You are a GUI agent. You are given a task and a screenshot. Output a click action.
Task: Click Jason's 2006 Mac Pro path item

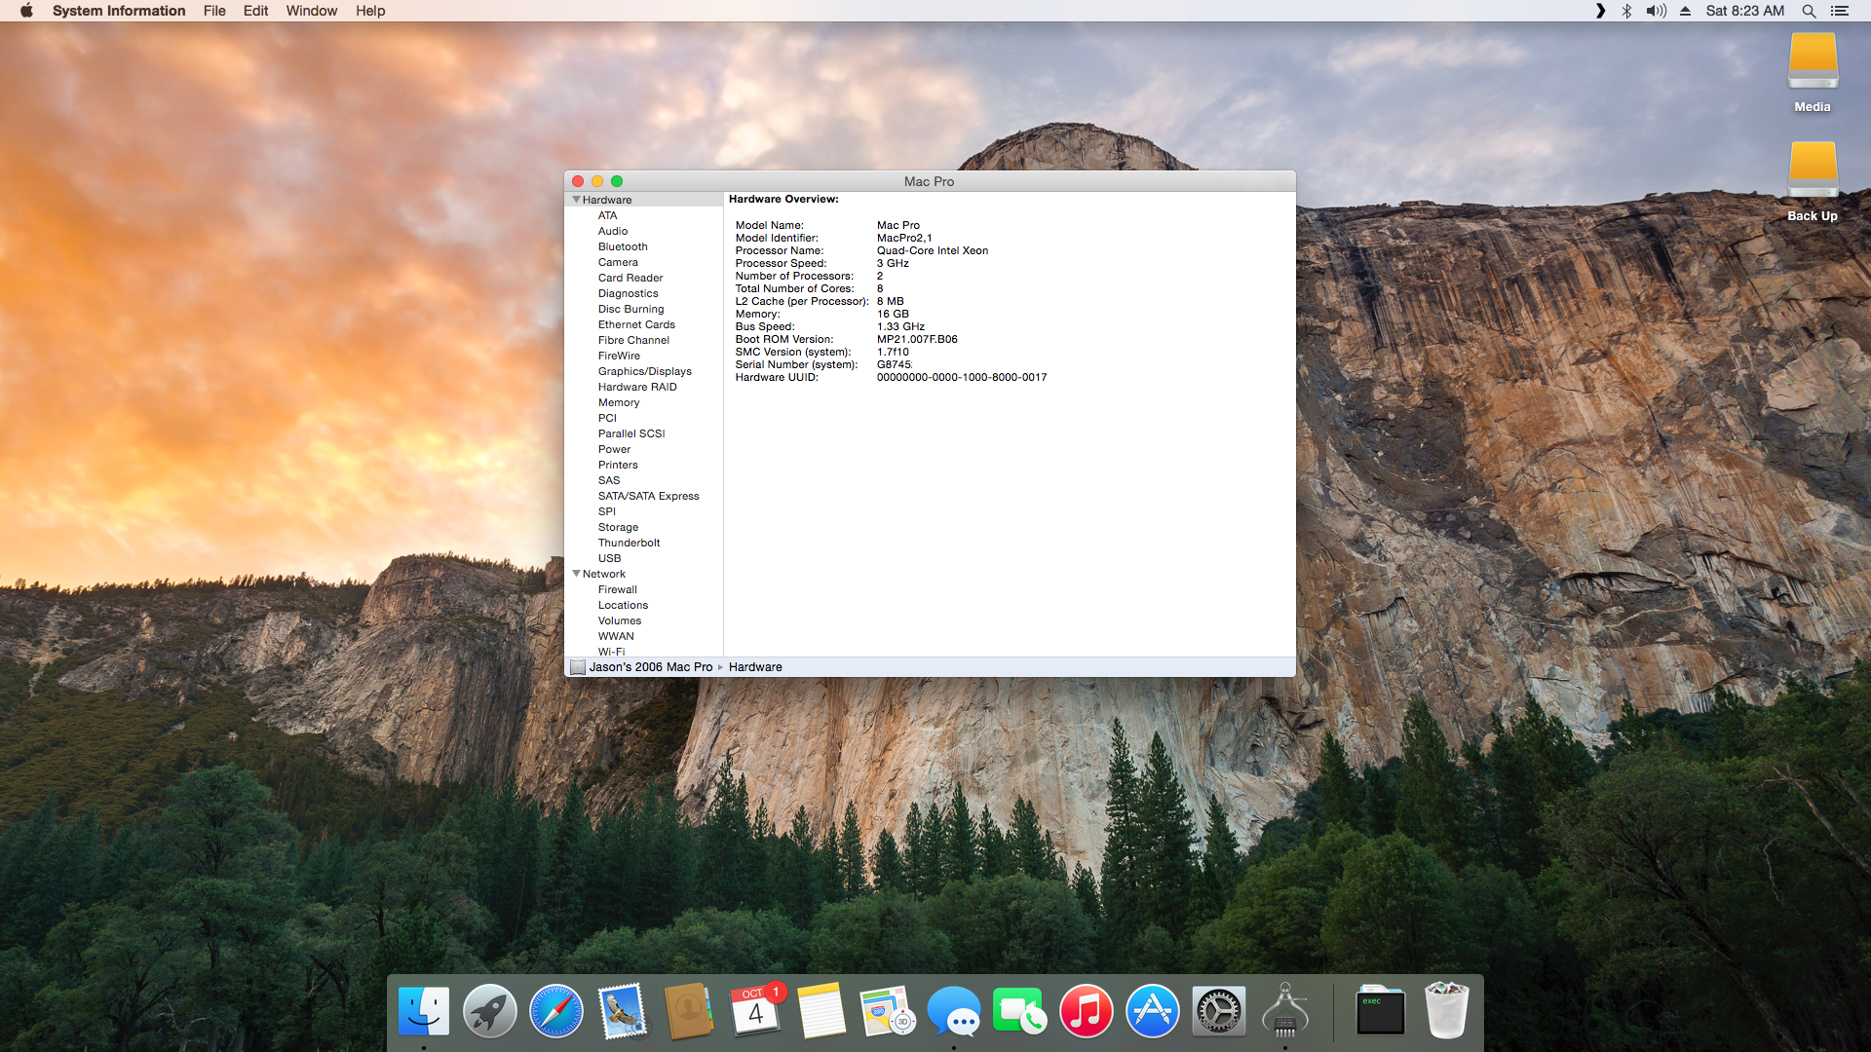650,667
